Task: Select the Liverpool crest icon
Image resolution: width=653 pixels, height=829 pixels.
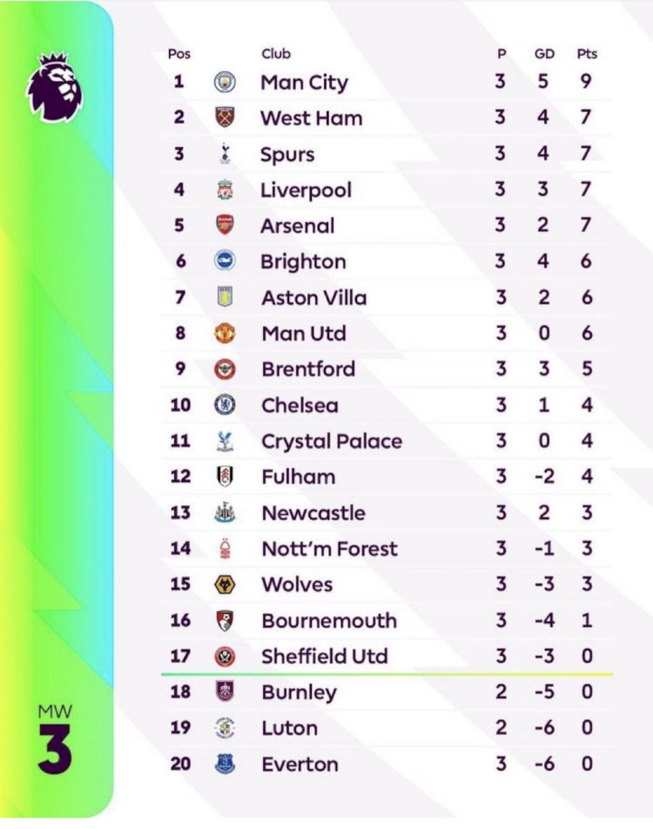Action: pyautogui.click(x=226, y=189)
